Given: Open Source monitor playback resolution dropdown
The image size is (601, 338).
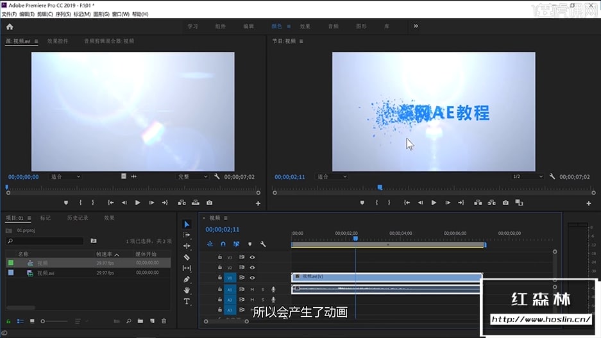Looking at the screenshot, I should (x=192, y=176).
